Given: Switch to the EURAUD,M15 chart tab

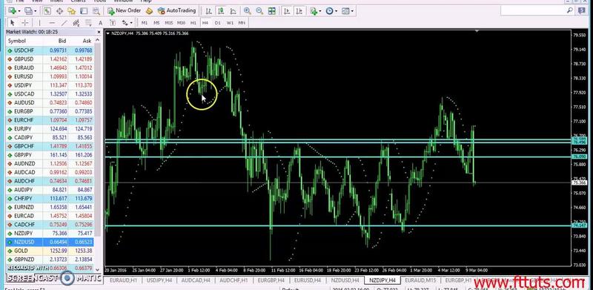Looking at the screenshot, I should pos(420,280).
